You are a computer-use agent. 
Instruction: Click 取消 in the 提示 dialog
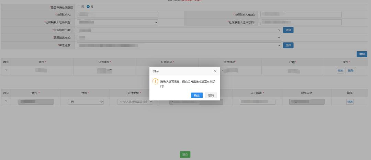211,95
